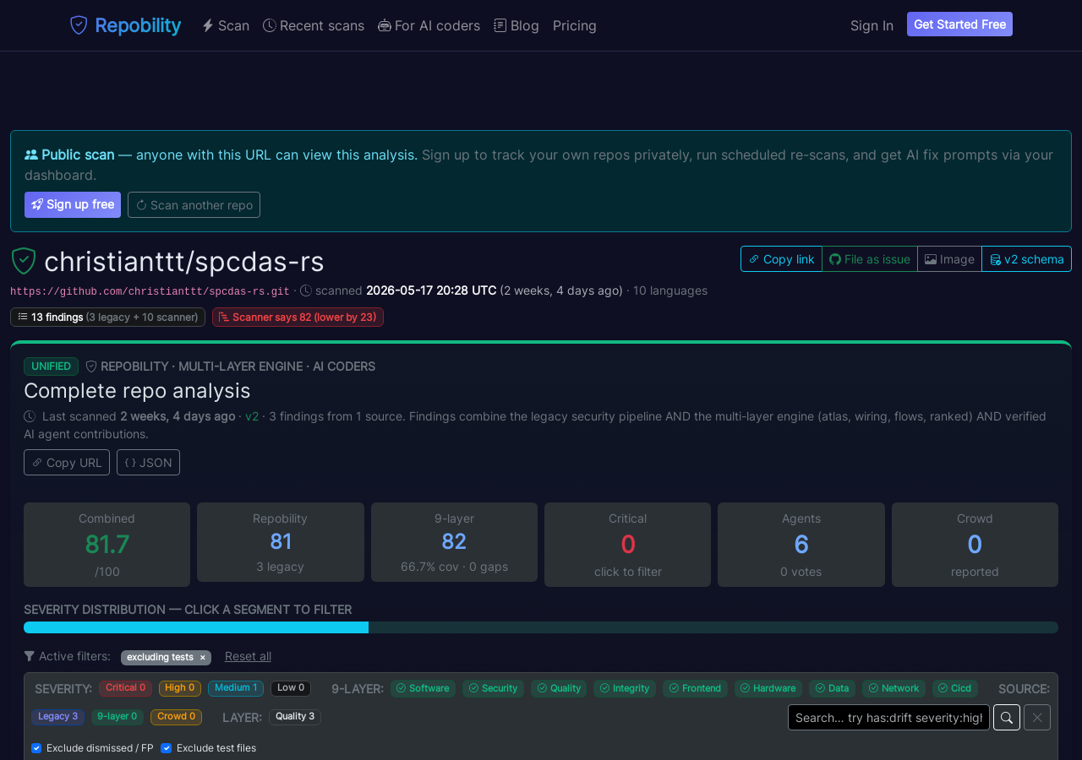The image size is (1082, 760).
Task: Select the Crowd reported card
Action: coord(975,545)
